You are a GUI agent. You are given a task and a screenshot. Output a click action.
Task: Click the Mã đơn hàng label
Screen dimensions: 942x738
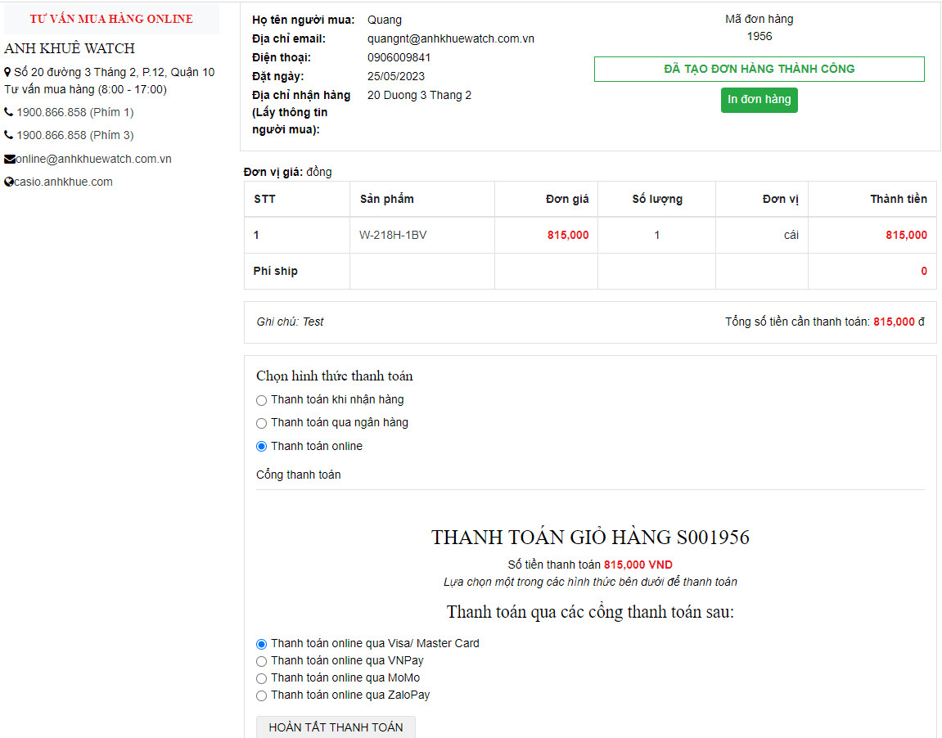tap(759, 19)
